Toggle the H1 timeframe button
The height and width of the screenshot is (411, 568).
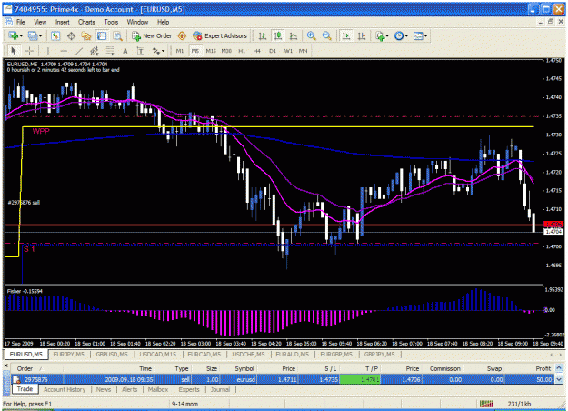click(x=242, y=51)
